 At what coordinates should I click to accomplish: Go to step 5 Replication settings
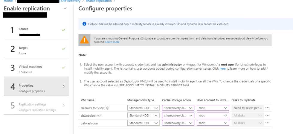[36, 105]
